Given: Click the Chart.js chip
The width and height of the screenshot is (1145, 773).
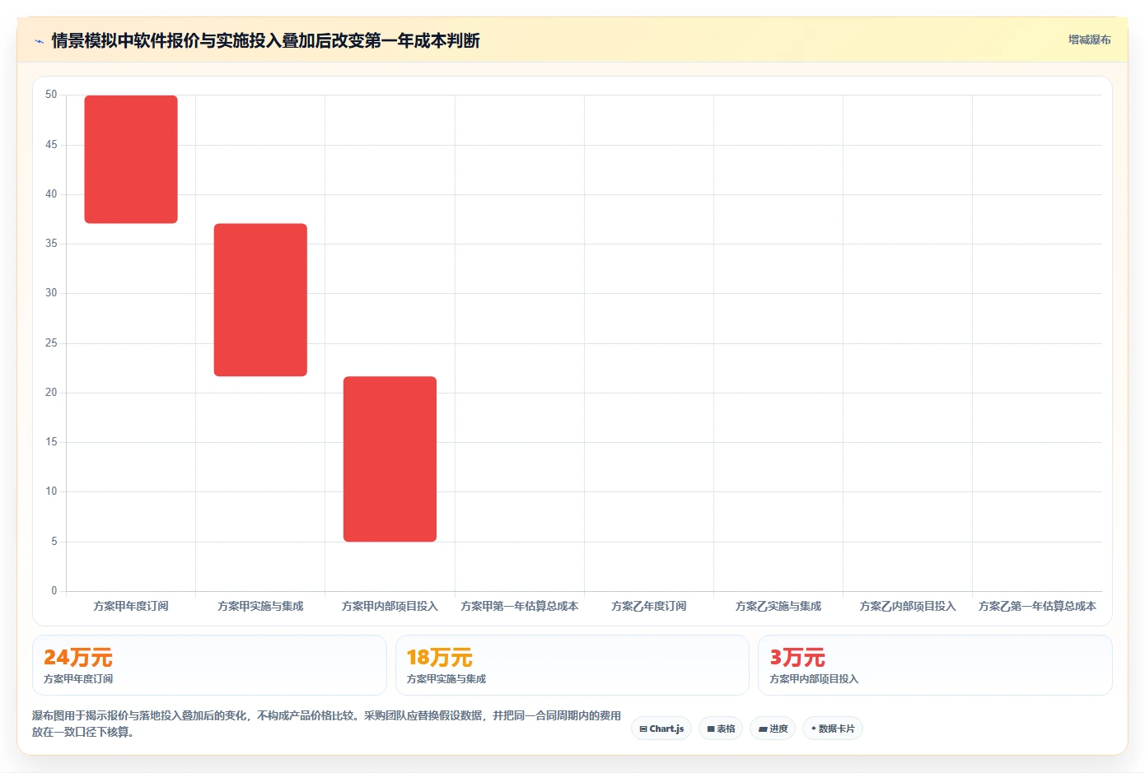Looking at the screenshot, I should (x=661, y=729).
